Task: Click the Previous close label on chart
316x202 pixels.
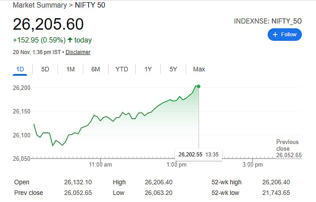Action: tap(287, 145)
